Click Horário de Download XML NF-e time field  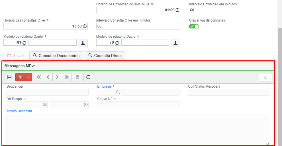pyautogui.click(x=138, y=10)
